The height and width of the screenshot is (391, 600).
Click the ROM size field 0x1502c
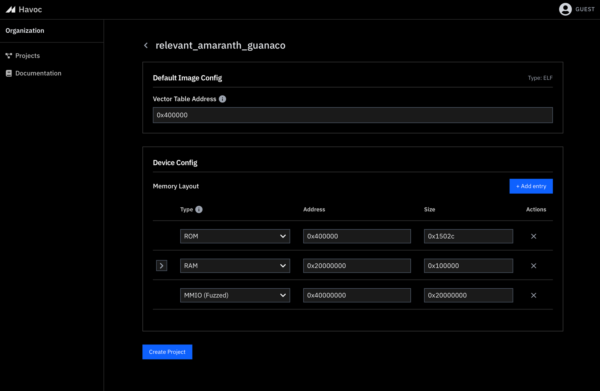468,236
